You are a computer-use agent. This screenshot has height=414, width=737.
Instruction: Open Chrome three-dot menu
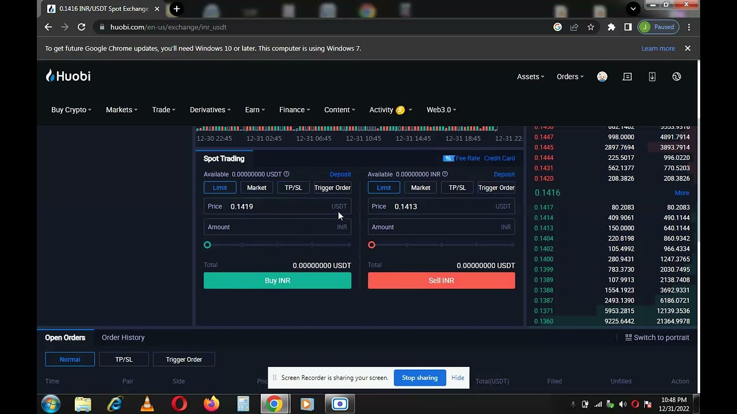click(x=689, y=27)
